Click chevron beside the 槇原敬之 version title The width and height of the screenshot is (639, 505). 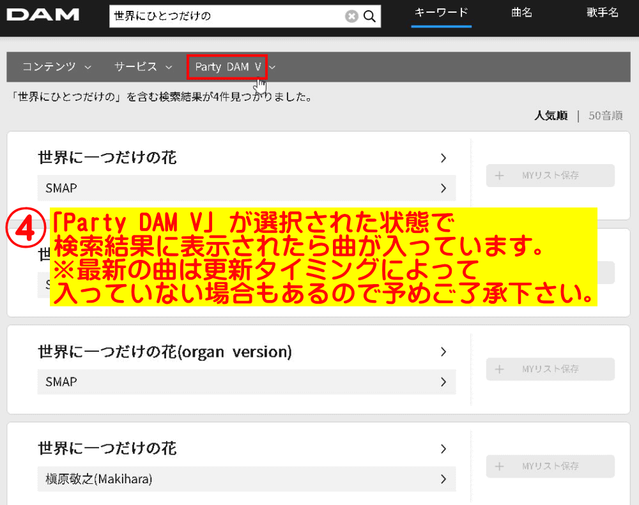coord(443,449)
